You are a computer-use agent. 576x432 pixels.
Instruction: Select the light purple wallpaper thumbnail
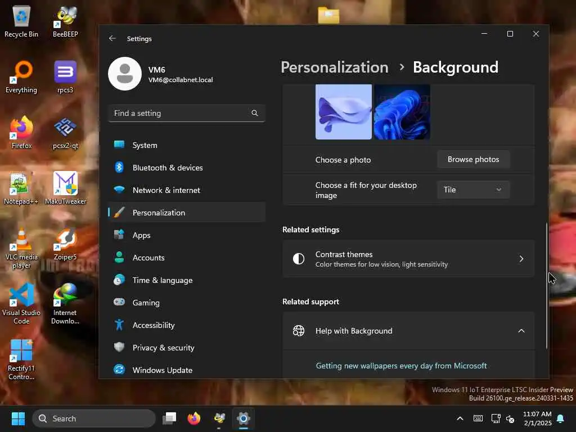(344, 112)
